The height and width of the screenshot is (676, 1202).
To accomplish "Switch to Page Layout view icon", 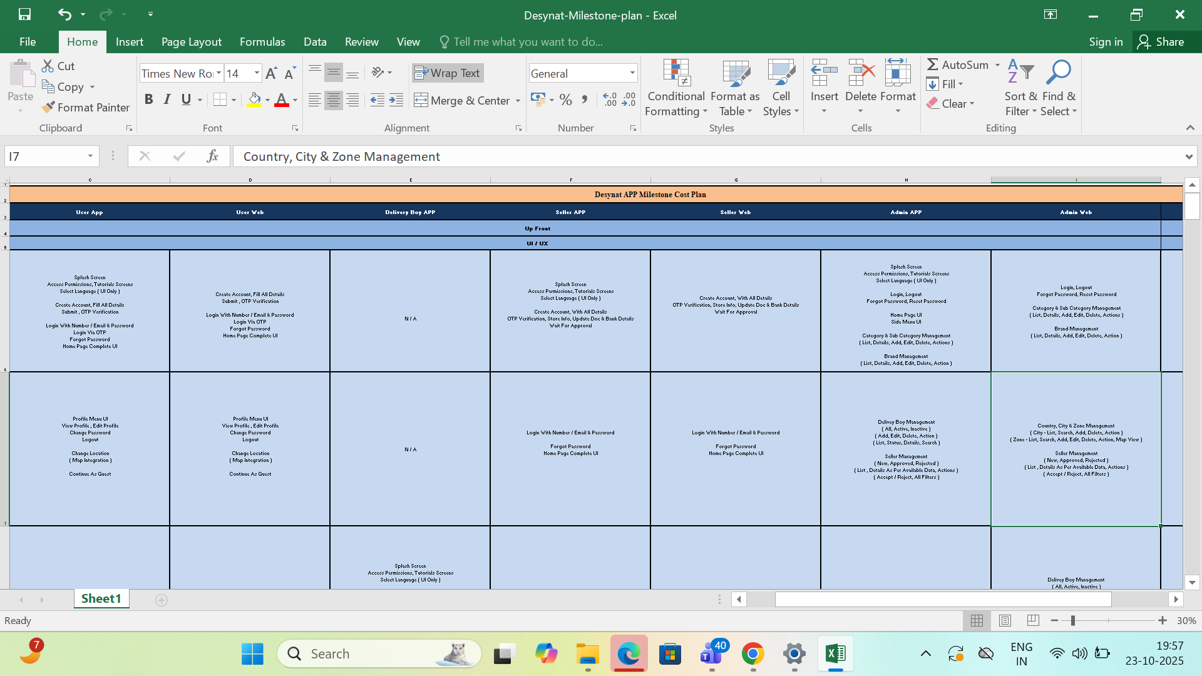I will click(x=1005, y=620).
